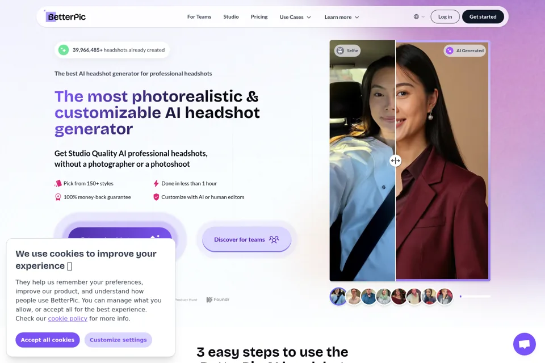
Task: Click the Discover for teams button
Action: [x=246, y=239]
